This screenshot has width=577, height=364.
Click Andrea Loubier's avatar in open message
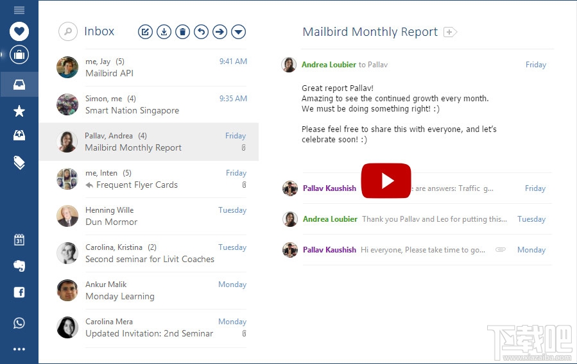289,65
